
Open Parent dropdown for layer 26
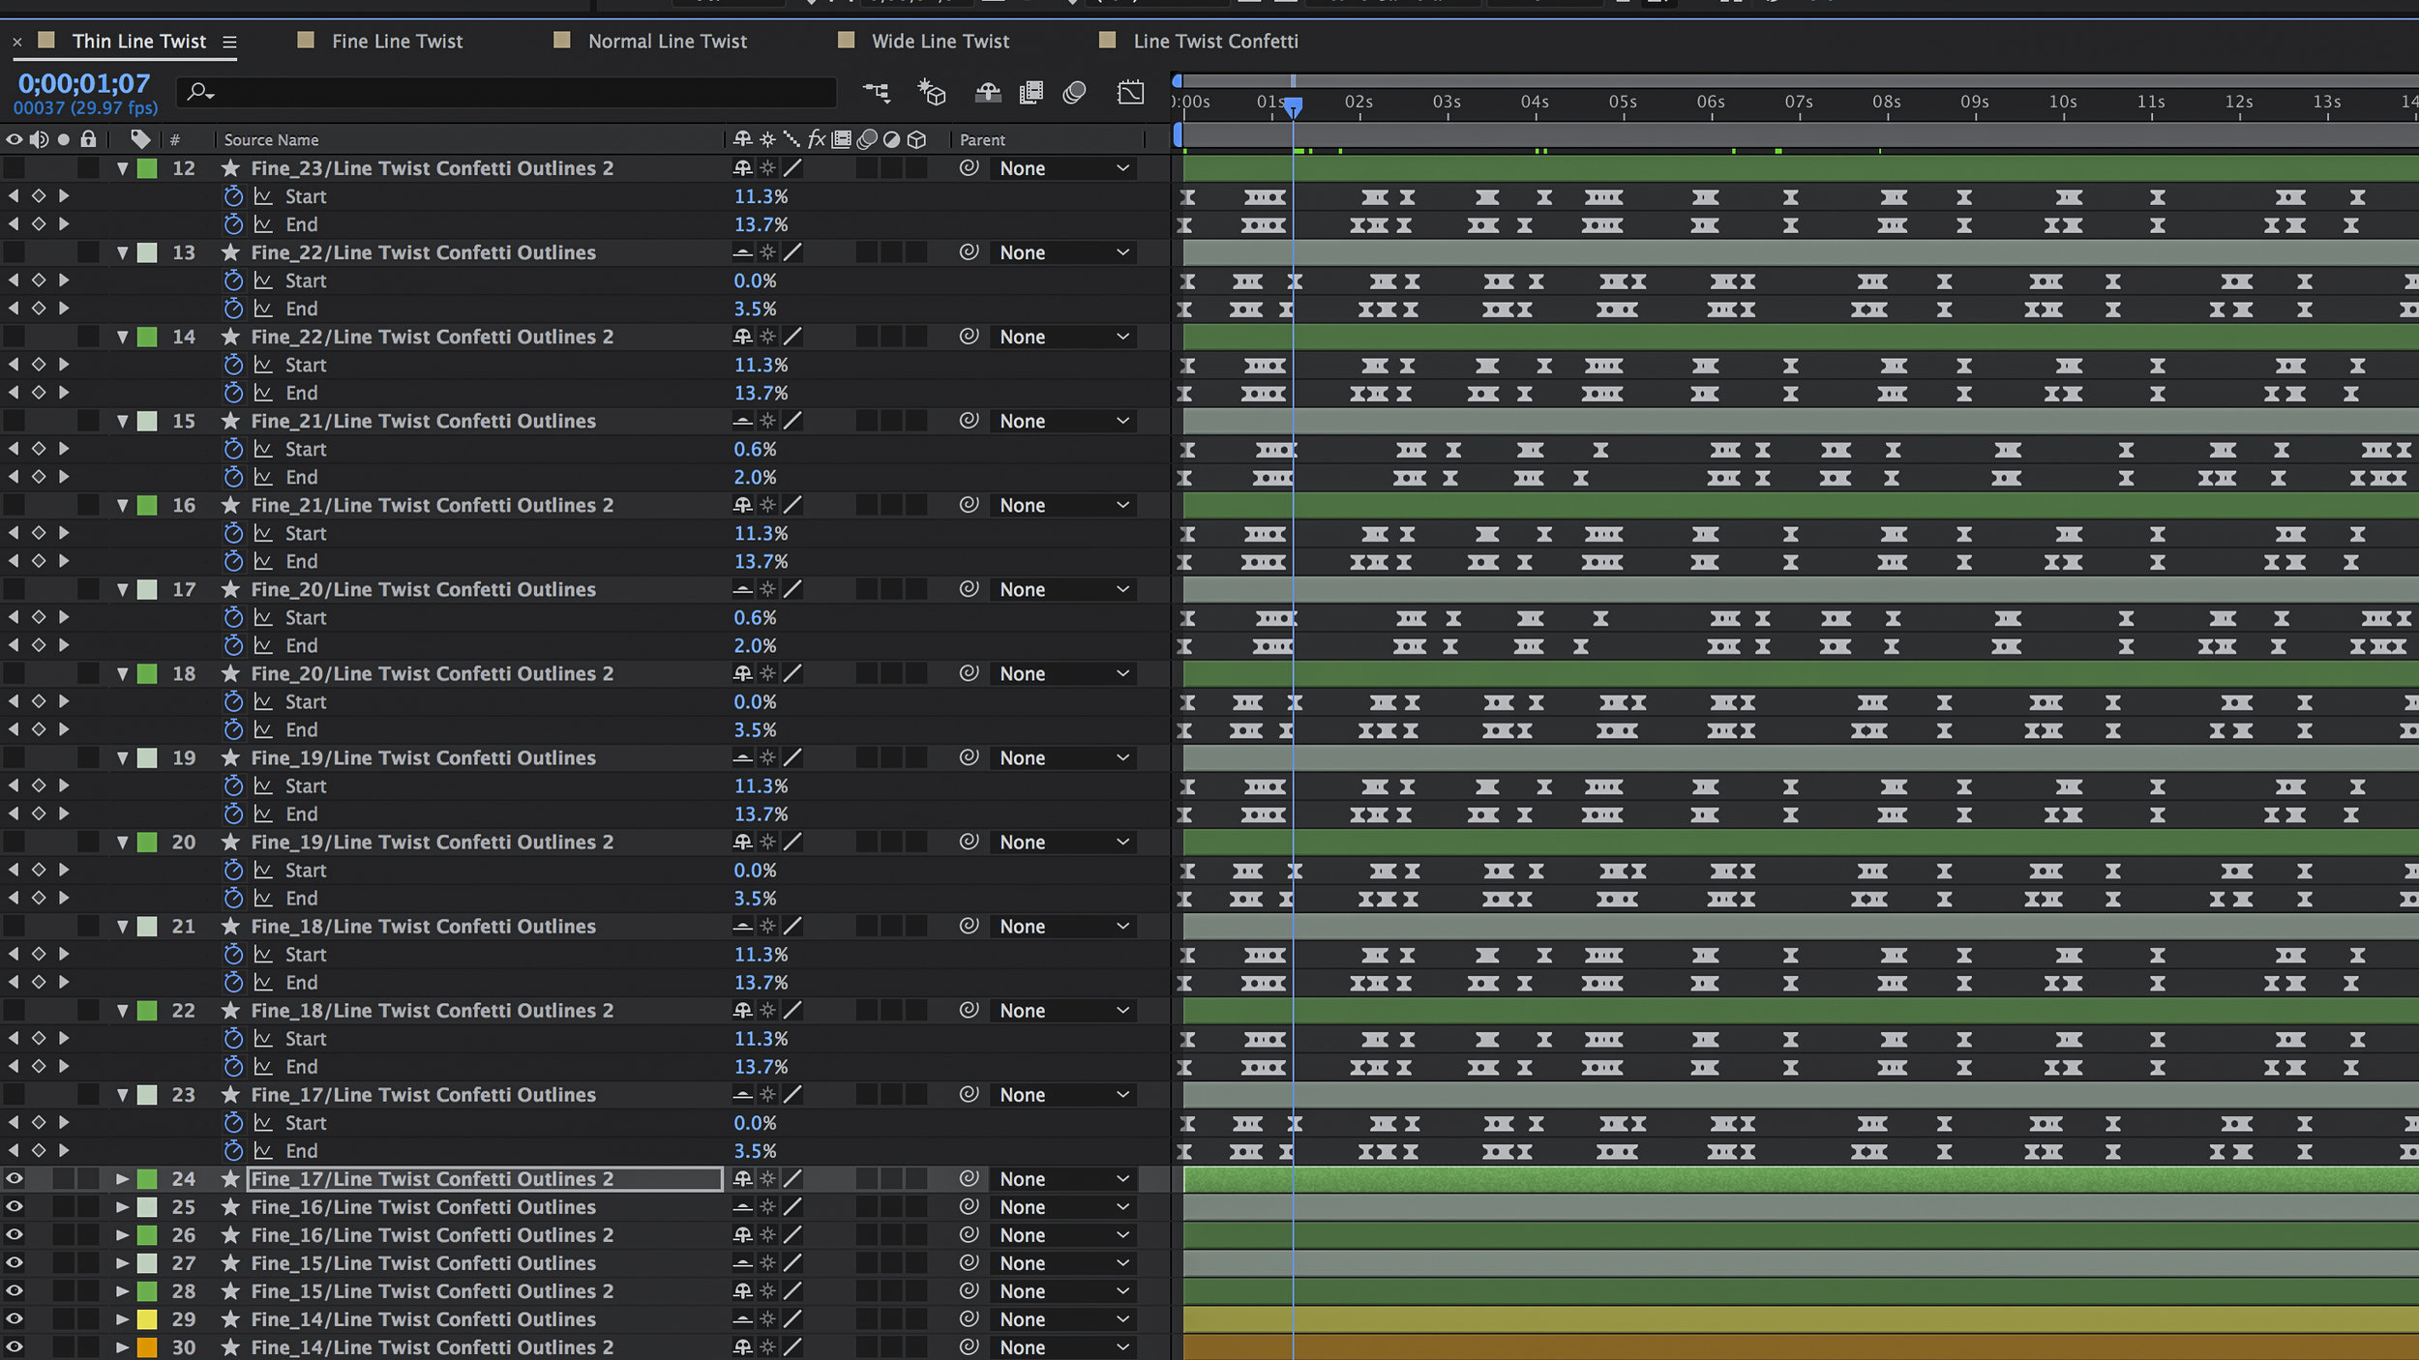coord(1063,1235)
